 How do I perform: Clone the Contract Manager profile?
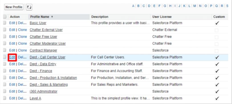coord(22,50)
